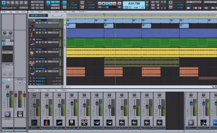Viewport: 217px width, 133px height.
Task: Click the Matrix In1 waveform strip icon
Action: click(x=122, y=122)
